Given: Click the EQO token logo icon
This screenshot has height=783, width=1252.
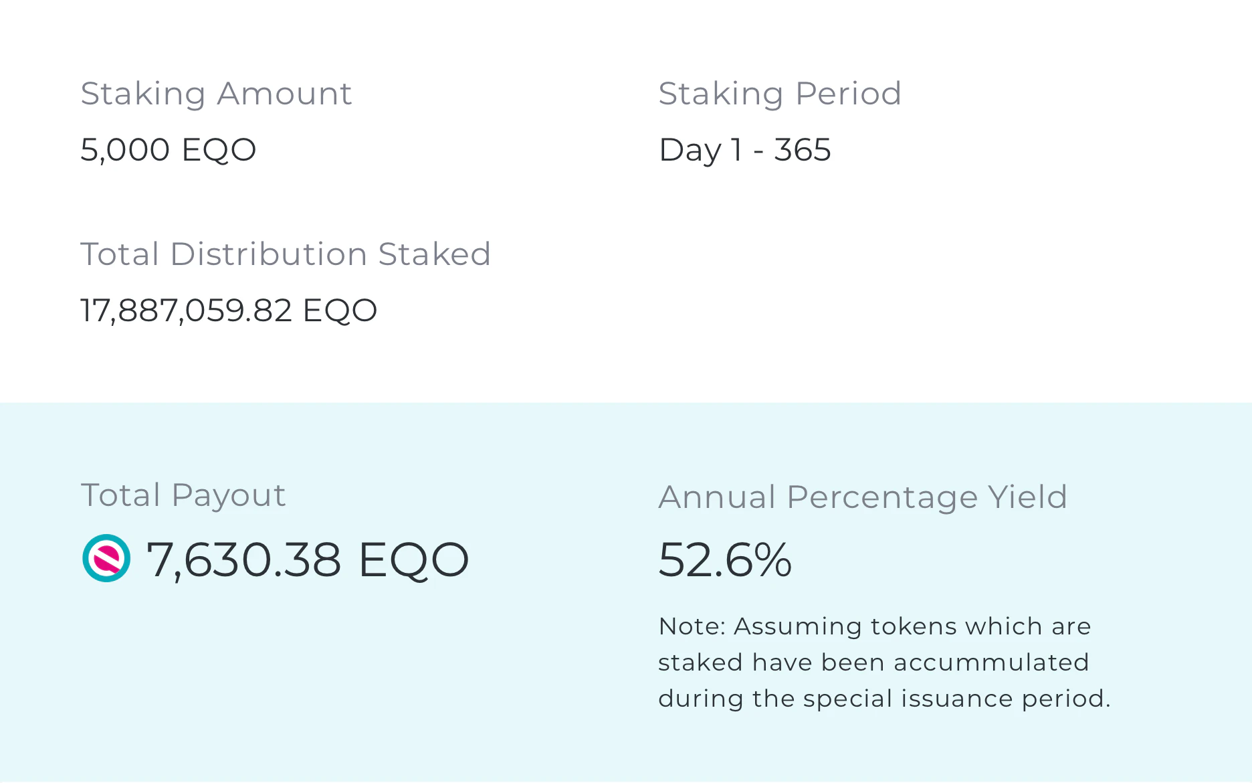Looking at the screenshot, I should [106, 558].
